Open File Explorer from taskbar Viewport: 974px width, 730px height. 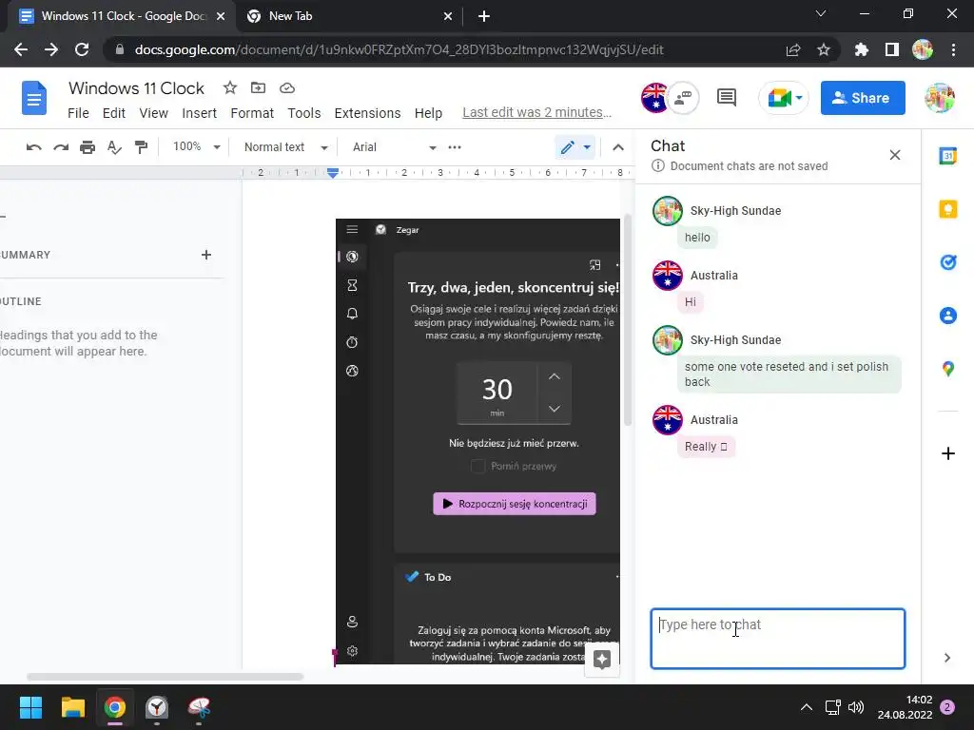coord(72,707)
